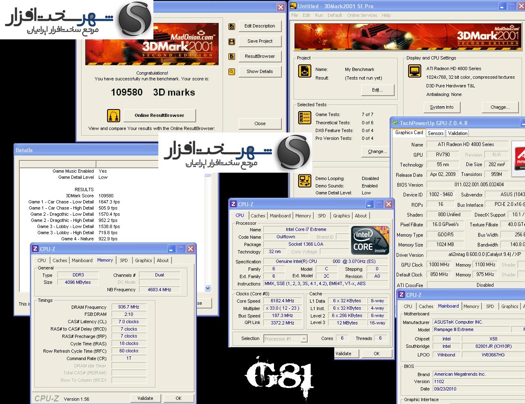
Task: Switch to SPD tab in the CPU-Z Memory window
Action: [x=124, y=260]
